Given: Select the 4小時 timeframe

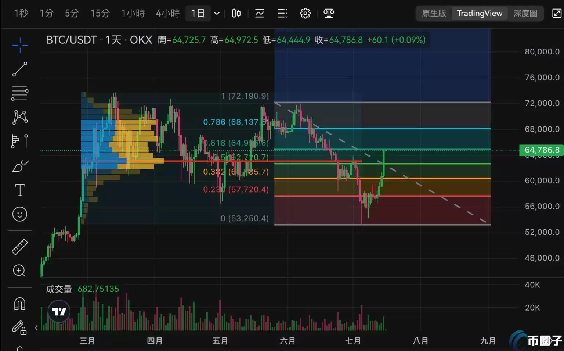Looking at the screenshot, I should pos(167,13).
